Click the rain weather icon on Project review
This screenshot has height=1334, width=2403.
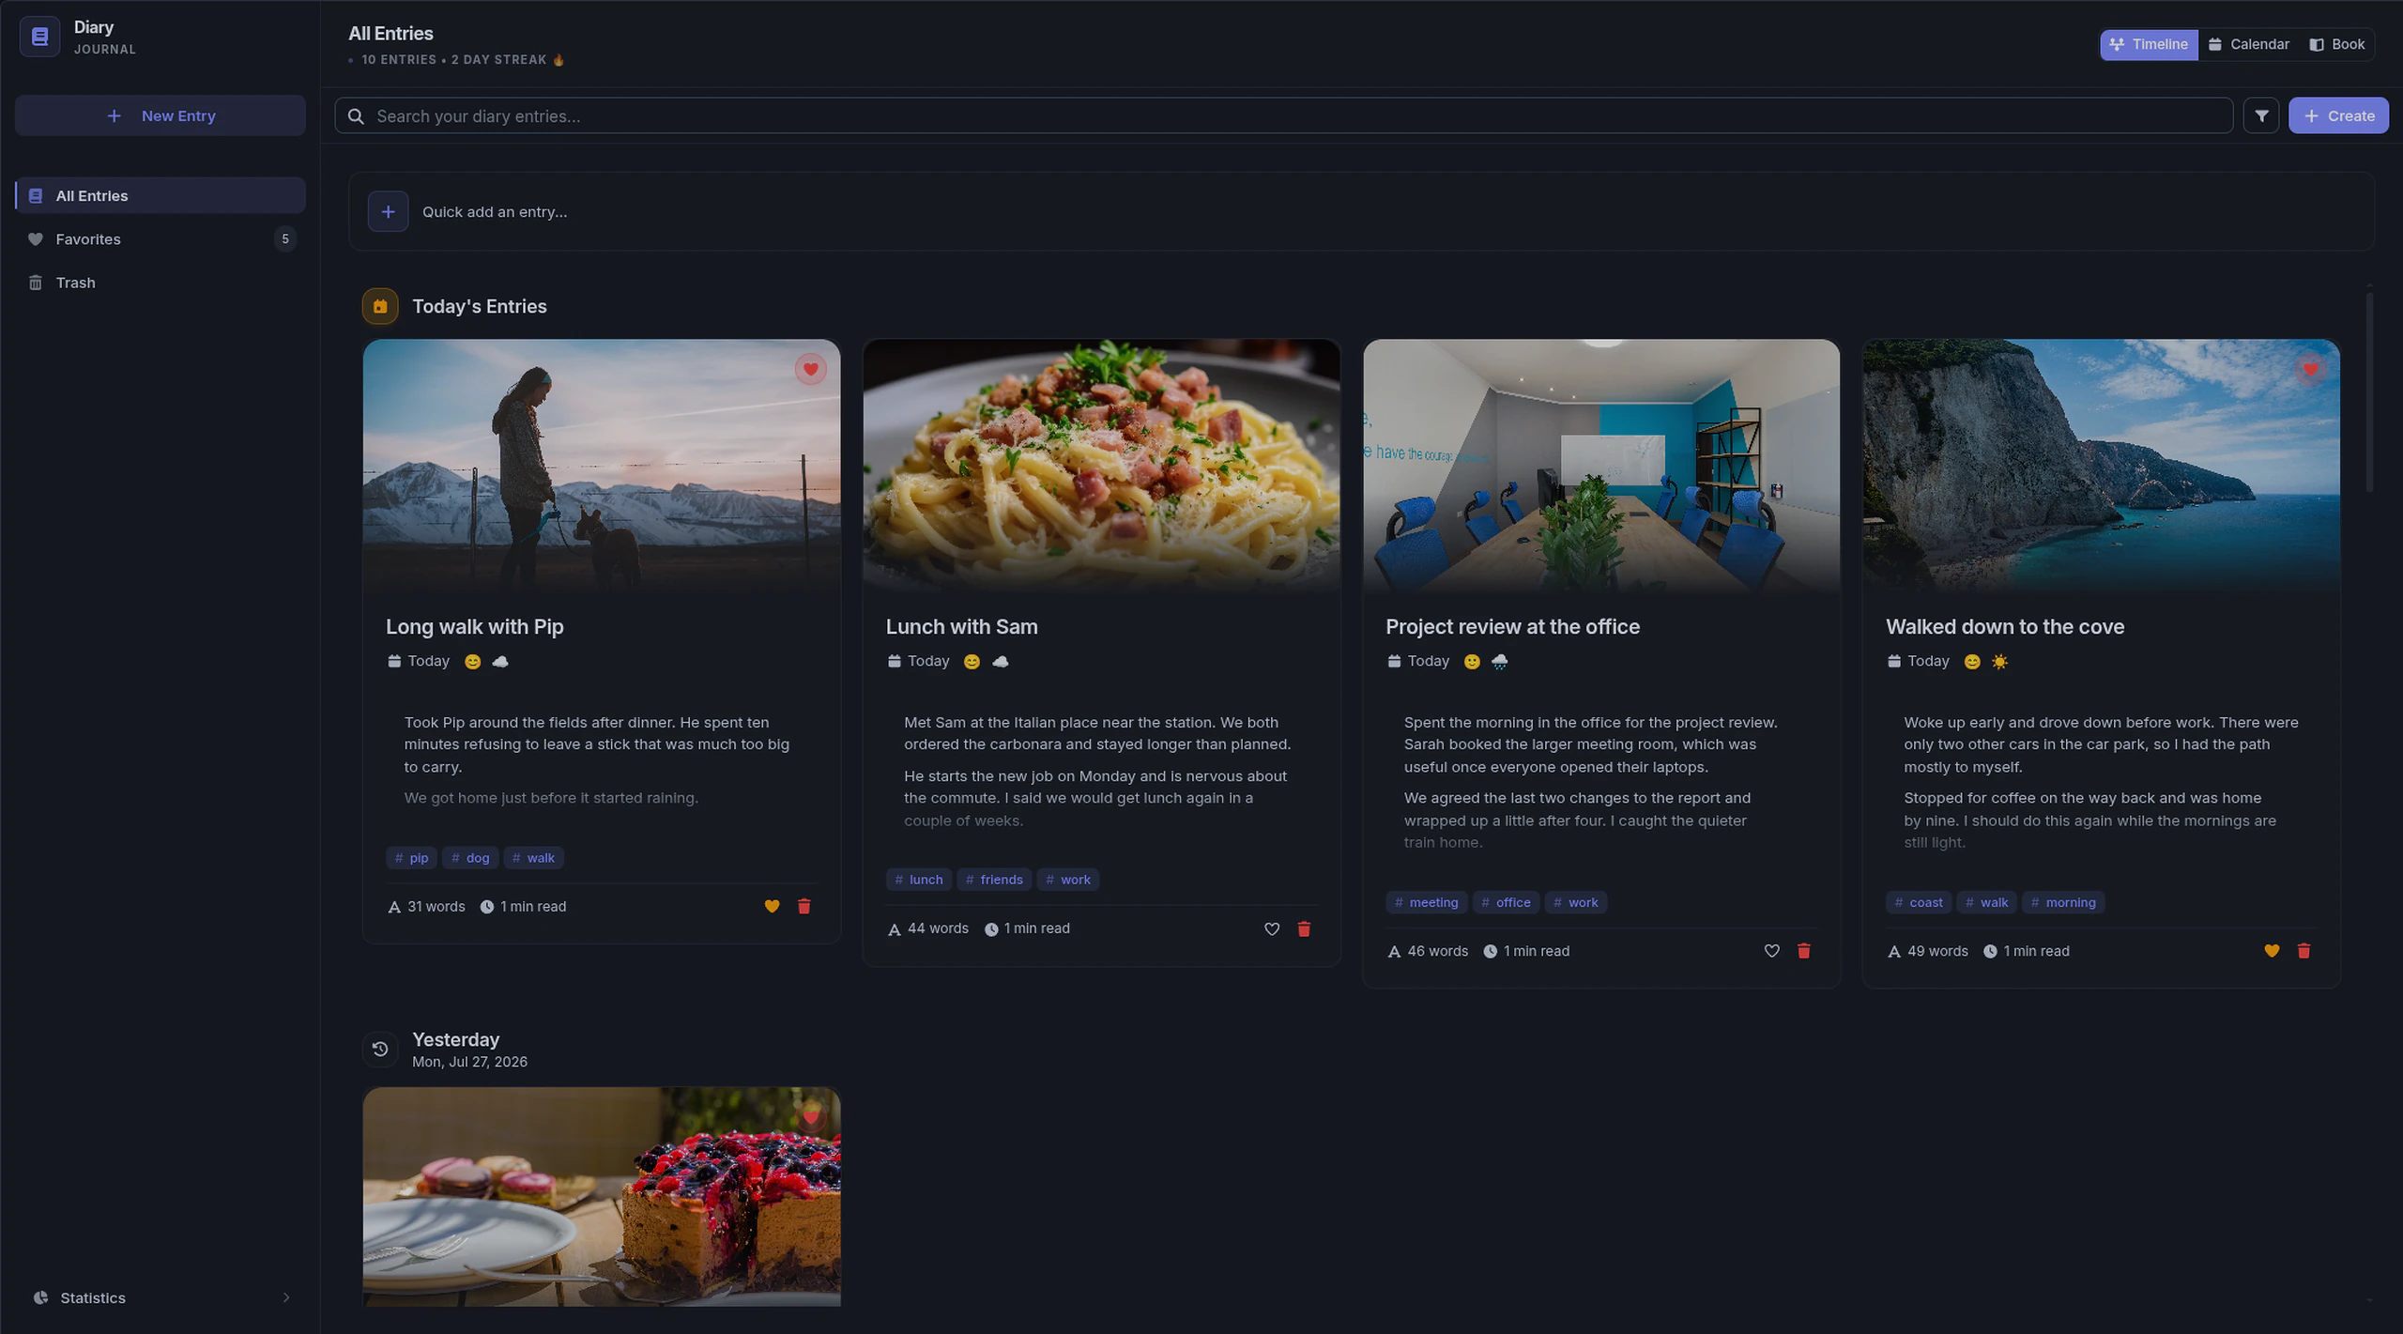[x=1499, y=662]
